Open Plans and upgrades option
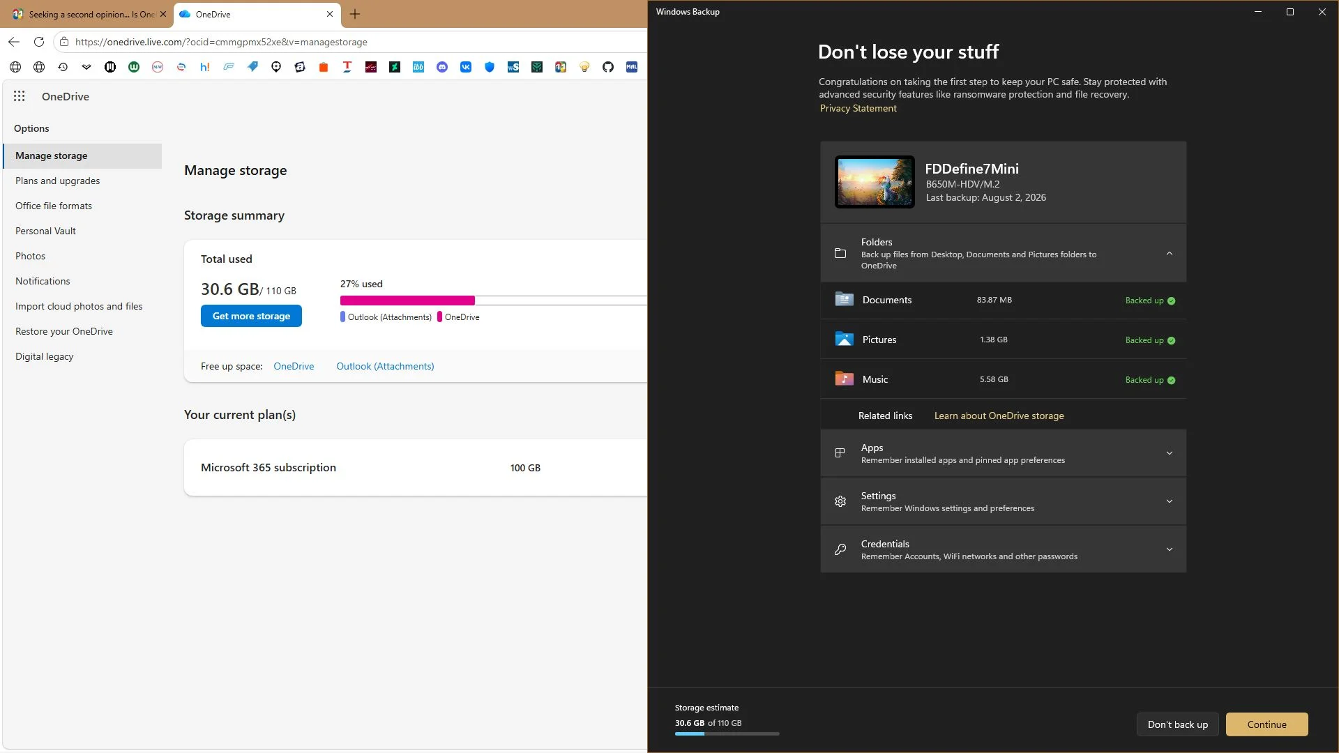 click(82, 181)
